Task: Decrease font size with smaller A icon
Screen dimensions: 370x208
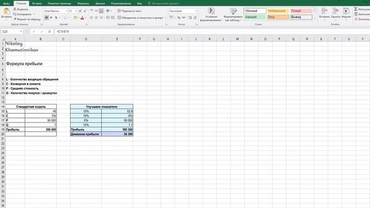Action: (85, 11)
